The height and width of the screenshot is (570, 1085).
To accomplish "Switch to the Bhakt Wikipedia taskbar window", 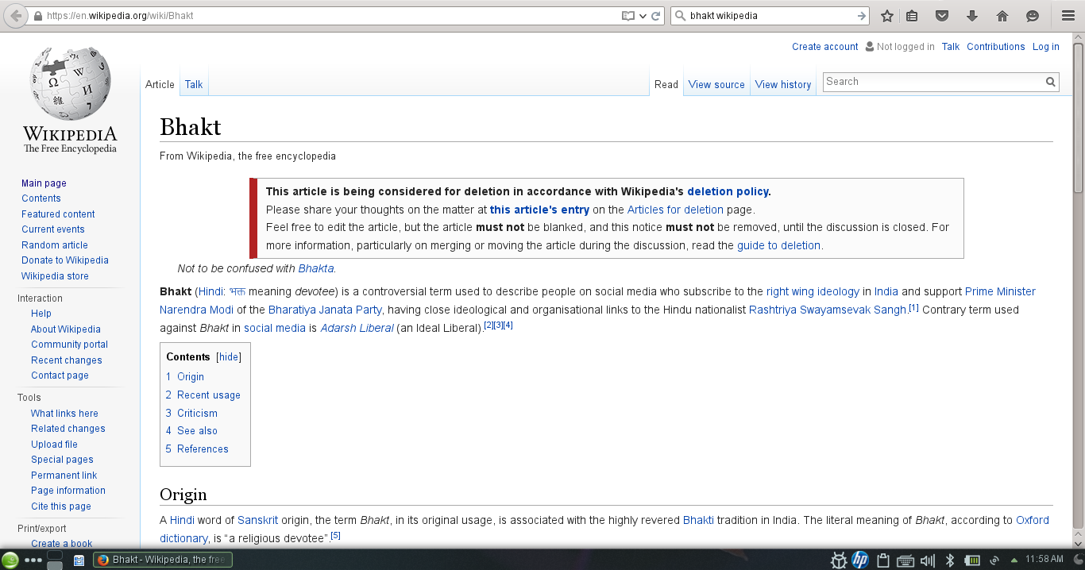I will tap(163, 560).
